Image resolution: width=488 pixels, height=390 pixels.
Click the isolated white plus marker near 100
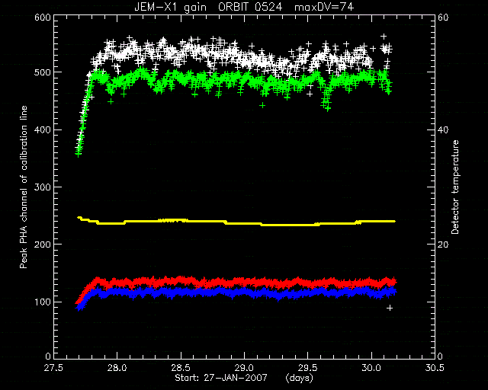point(390,308)
